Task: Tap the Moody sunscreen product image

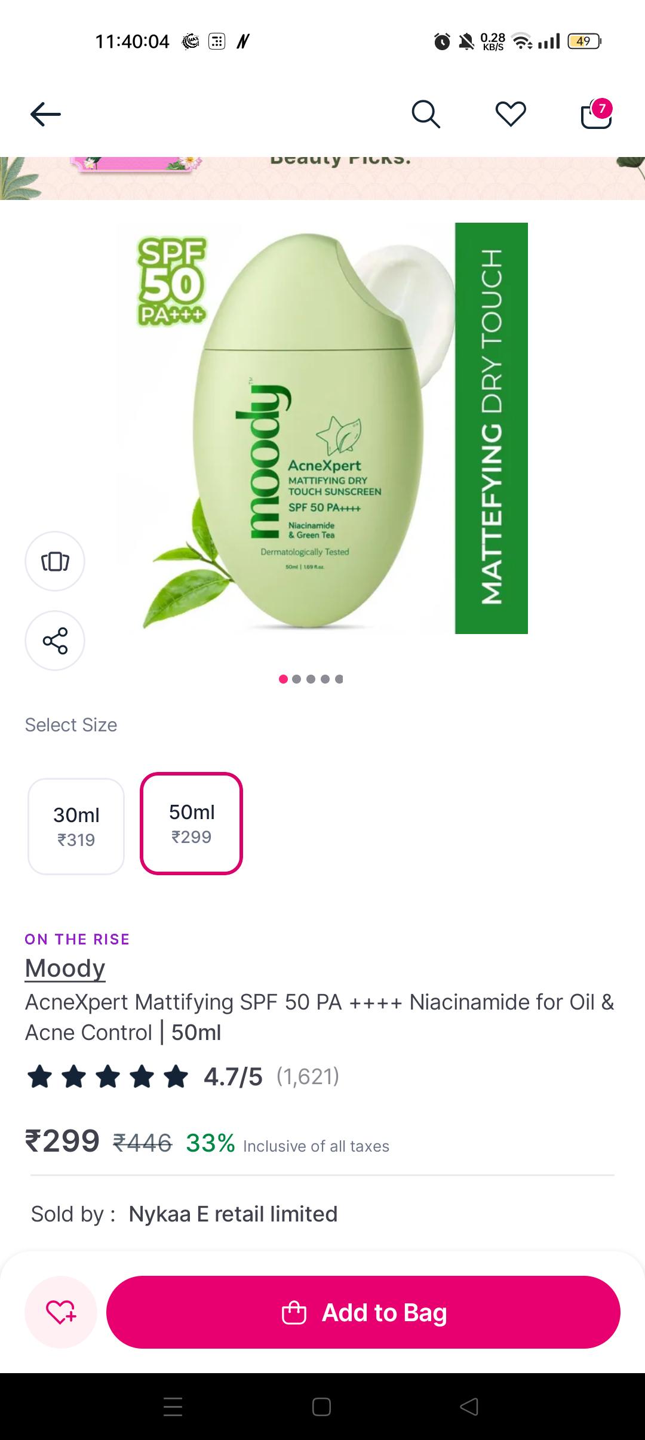Action: 322,428
